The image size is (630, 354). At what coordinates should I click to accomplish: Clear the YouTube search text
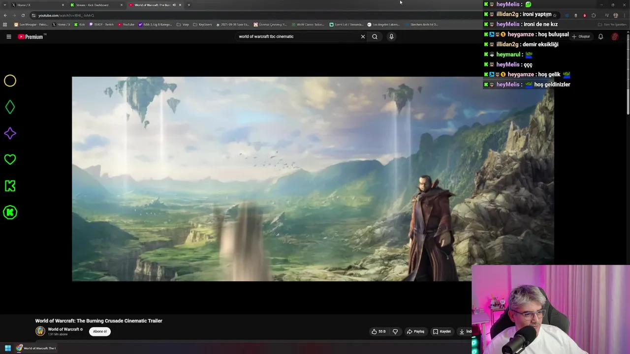click(x=363, y=36)
